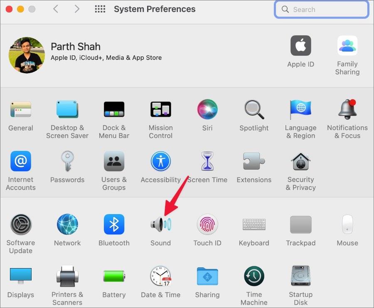Open Apple ID settings icon
The image size is (374, 308).
coord(300,46)
